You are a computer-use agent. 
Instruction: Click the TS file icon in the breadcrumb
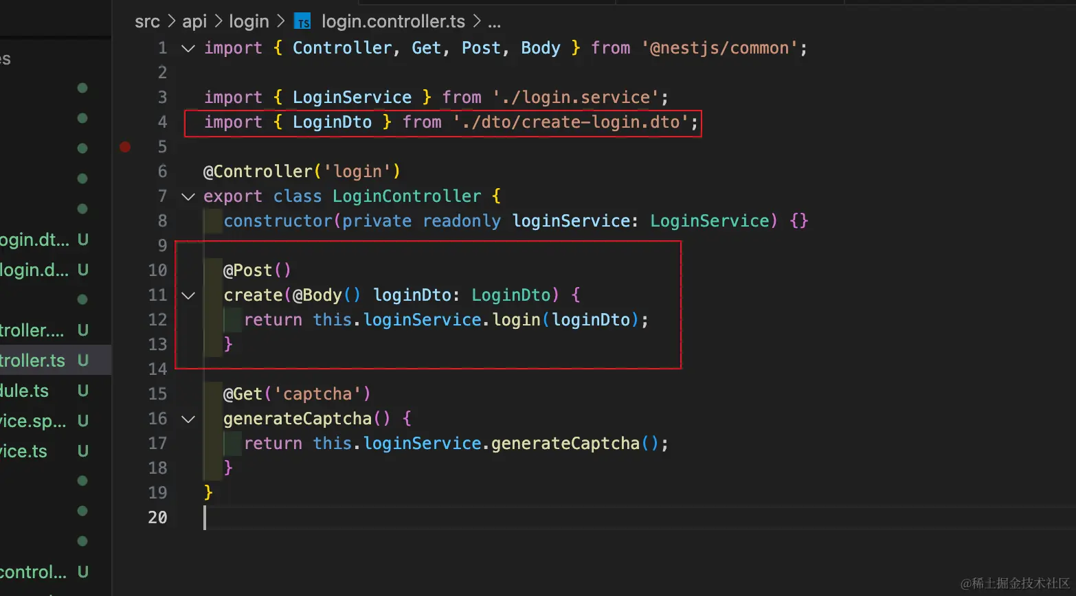pos(303,23)
